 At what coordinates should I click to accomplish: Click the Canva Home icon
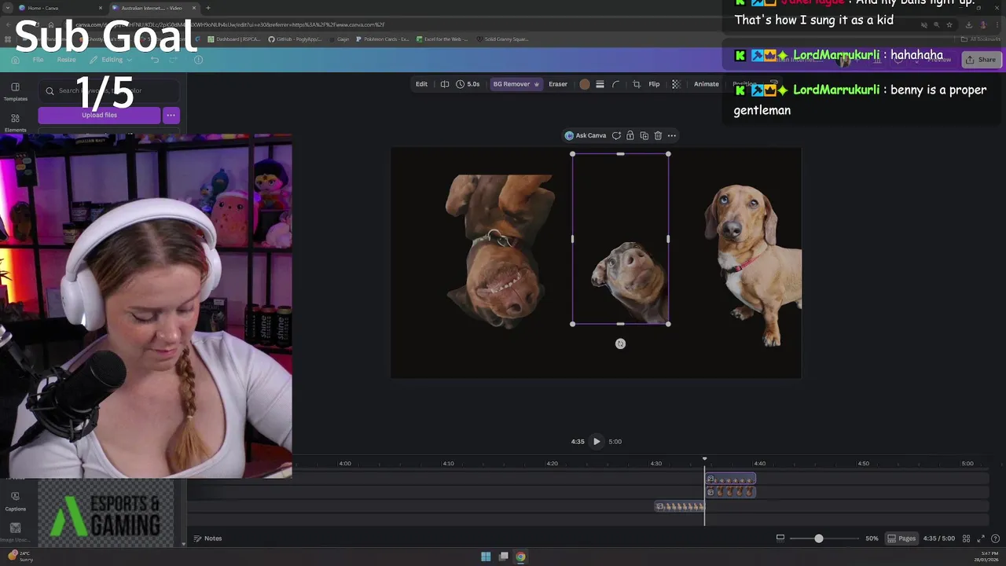tap(15, 60)
